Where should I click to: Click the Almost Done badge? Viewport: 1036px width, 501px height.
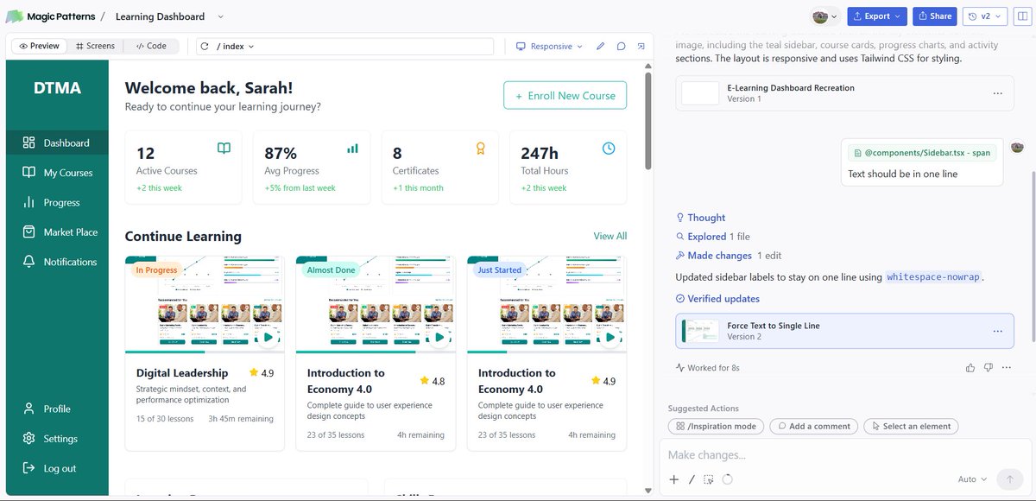tap(331, 270)
